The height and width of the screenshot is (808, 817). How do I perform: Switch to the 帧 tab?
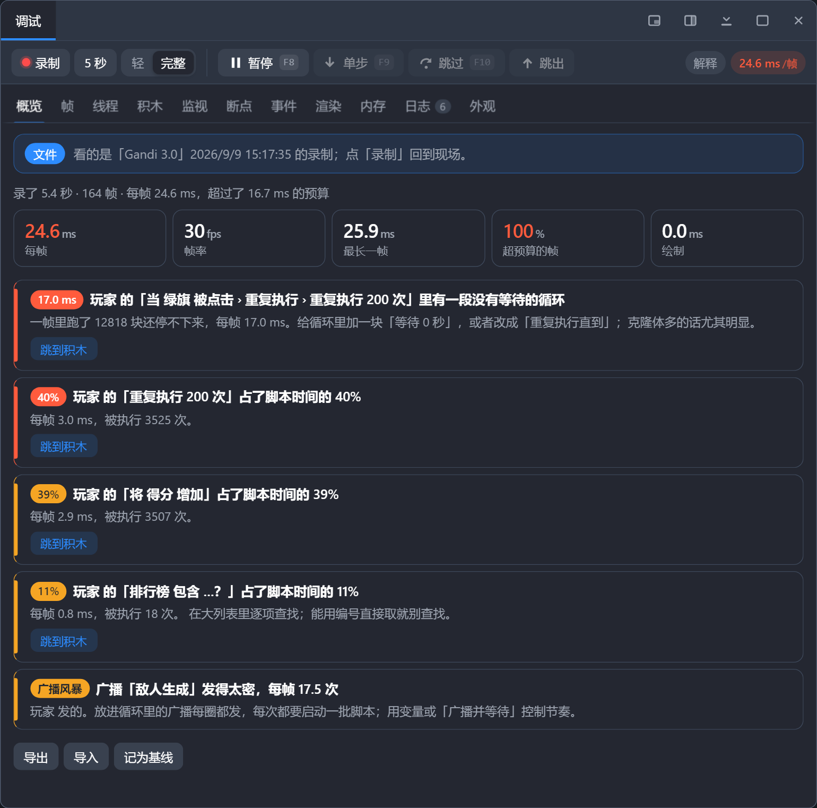pyautogui.click(x=67, y=106)
